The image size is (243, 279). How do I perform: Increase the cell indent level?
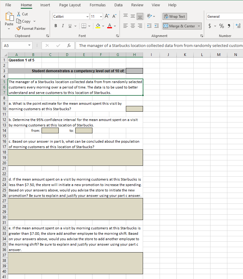coord(157,26)
